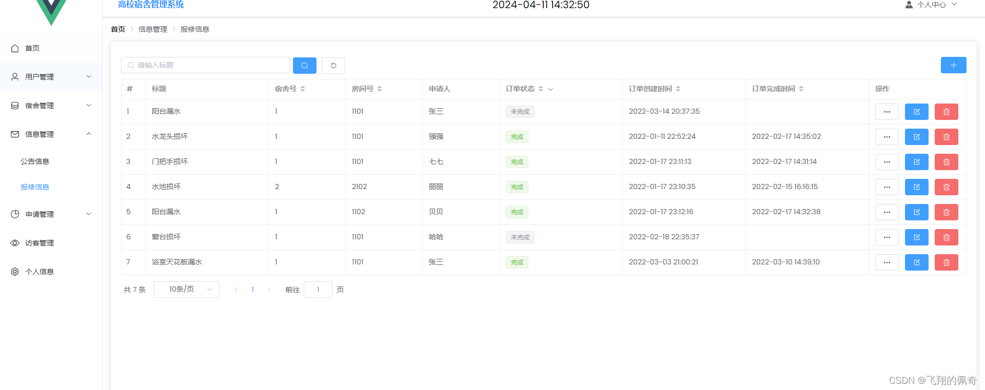Open more options for 窗台损坏
The width and height of the screenshot is (985, 390).
tap(887, 237)
